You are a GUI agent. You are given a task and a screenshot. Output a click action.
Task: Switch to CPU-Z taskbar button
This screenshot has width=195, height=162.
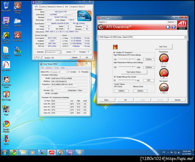point(70,153)
